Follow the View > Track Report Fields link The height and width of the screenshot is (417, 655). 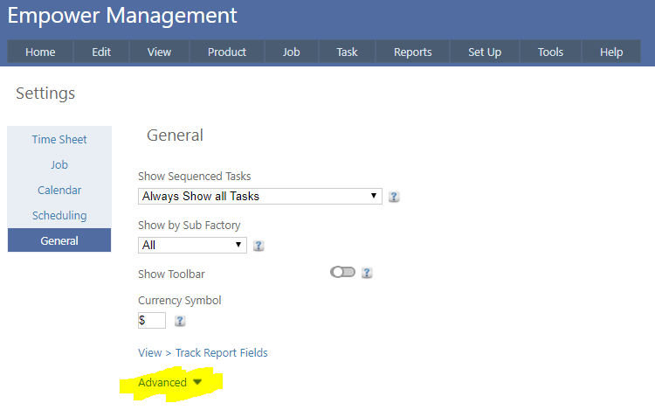(203, 353)
